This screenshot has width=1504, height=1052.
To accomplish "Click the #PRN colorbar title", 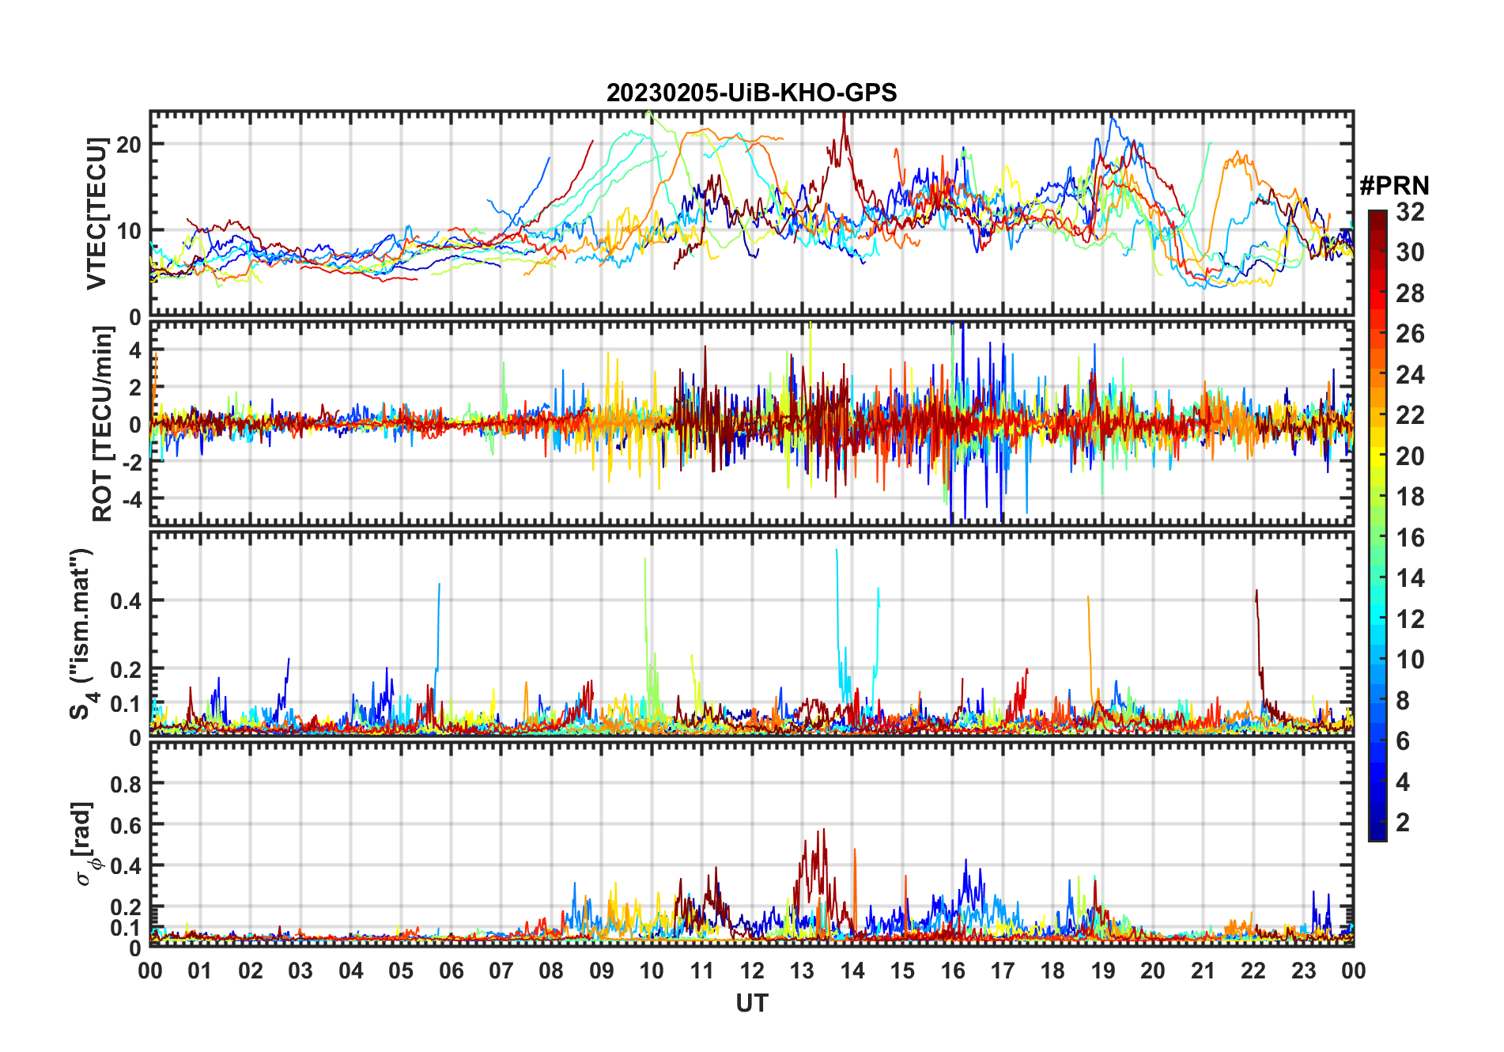I will (x=1394, y=186).
